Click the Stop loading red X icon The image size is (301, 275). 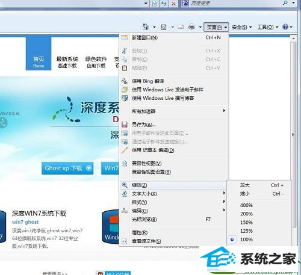(x=173, y=4)
